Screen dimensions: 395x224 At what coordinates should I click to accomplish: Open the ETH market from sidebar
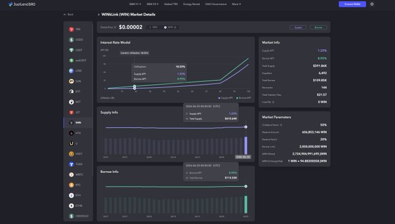coord(78,196)
